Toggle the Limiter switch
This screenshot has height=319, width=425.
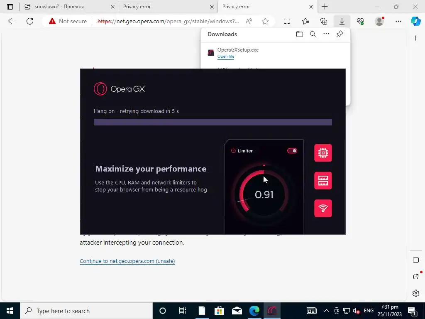tap(292, 151)
